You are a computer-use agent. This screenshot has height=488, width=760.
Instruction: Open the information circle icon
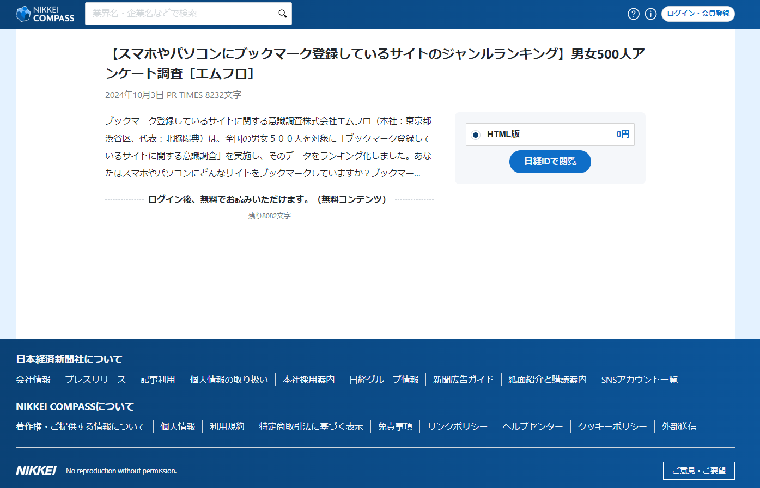click(650, 14)
